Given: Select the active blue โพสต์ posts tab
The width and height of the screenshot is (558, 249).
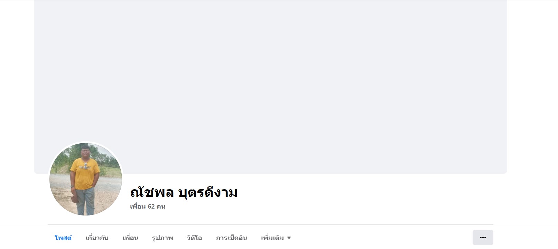Looking at the screenshot, I should click(x=63, y=238).
